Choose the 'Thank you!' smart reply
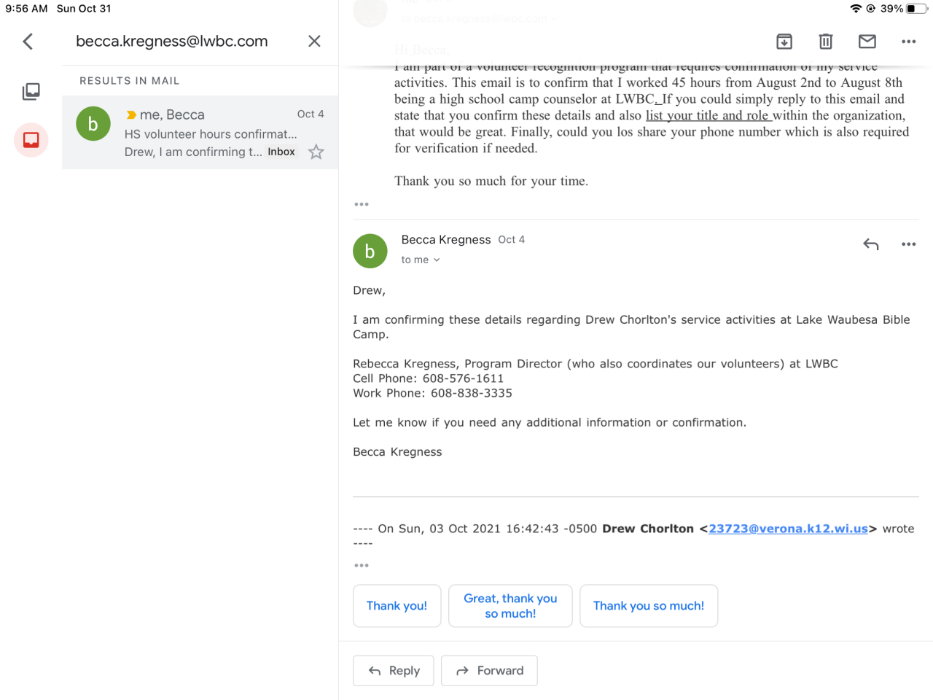 pos(397,606)
